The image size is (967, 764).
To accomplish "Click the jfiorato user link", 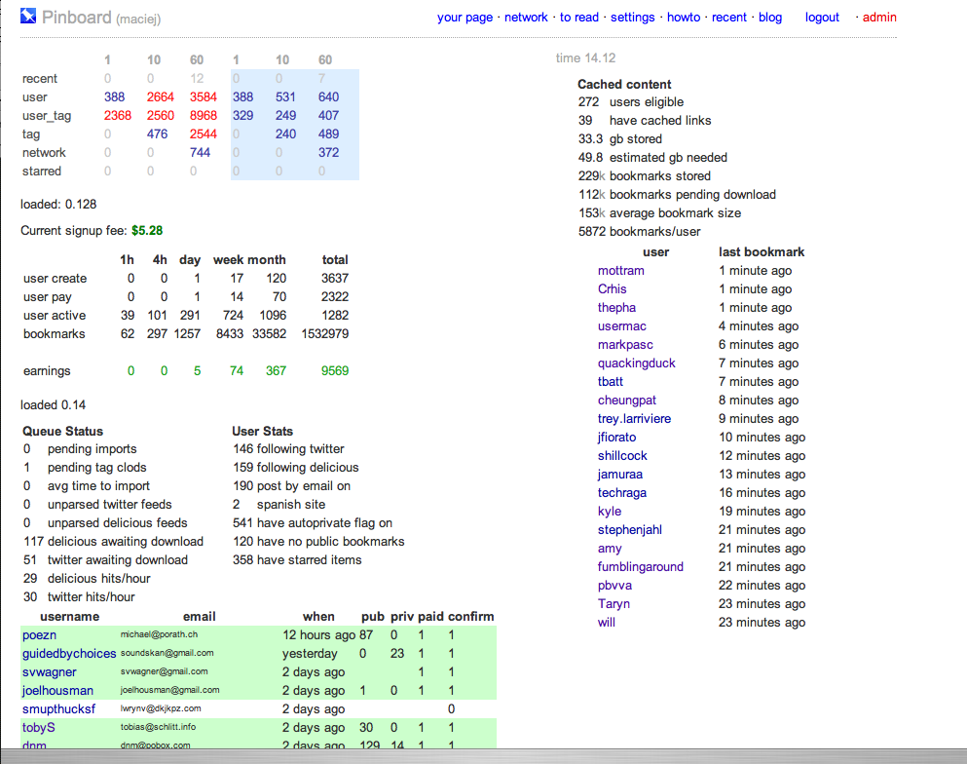I will 616,437.
